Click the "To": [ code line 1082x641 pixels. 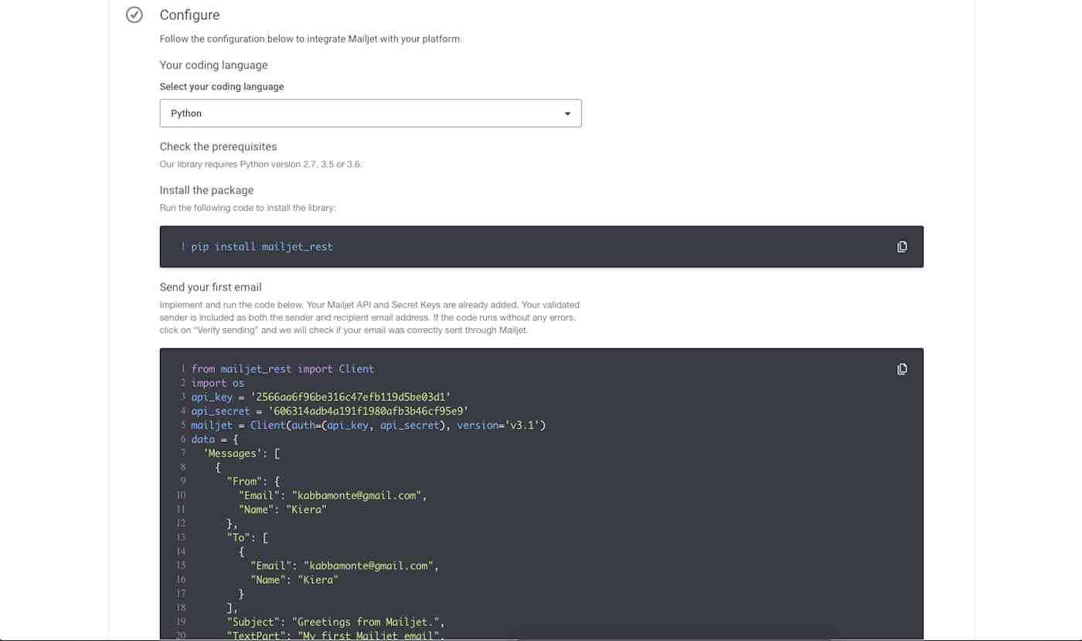[x=247, y=538]
